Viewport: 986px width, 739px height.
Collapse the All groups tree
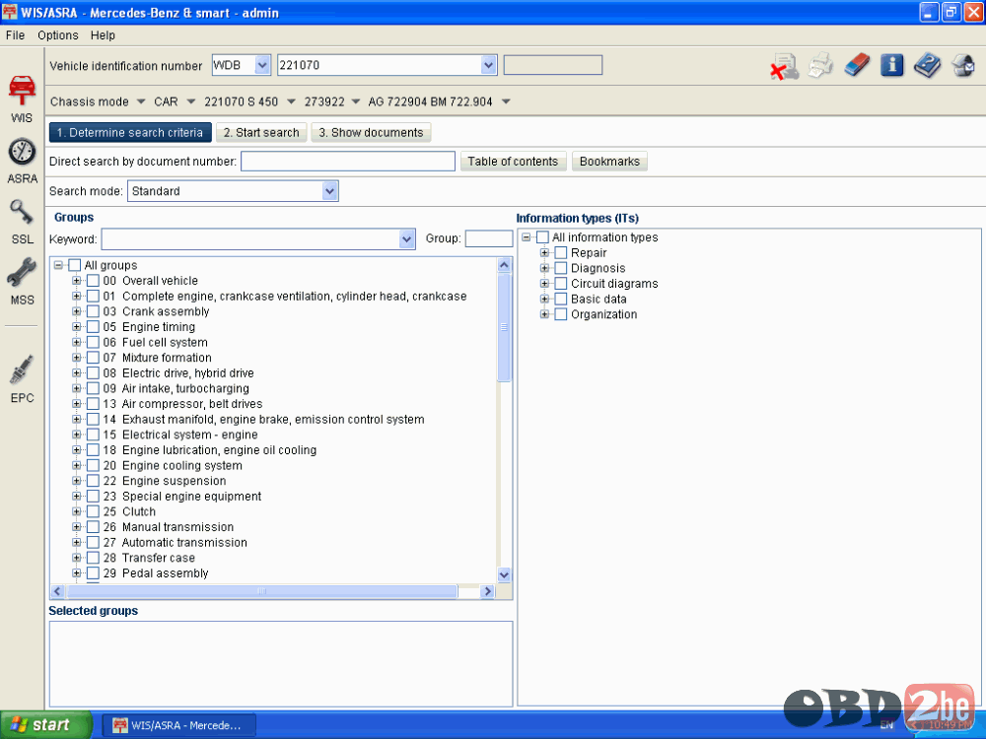point(58,265)
